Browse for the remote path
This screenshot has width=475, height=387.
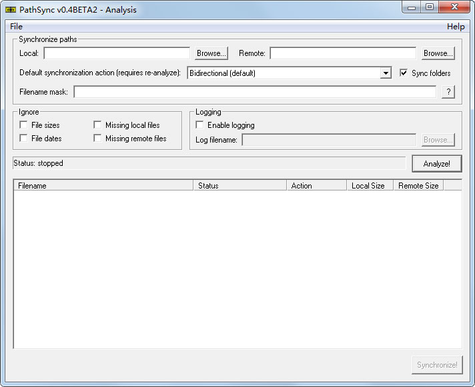point(438,53)
